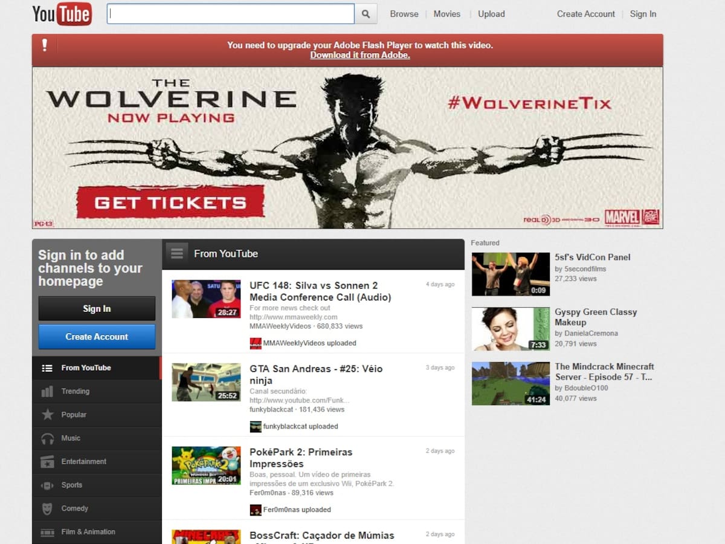Click the Comedy mask icon
This screenshot has height=544, width=725.
pyautogui.click(x=47, y=508)
